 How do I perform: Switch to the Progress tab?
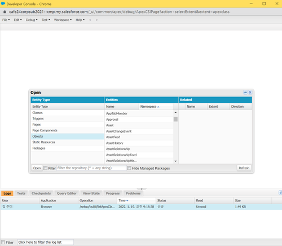tap(113, 194)
